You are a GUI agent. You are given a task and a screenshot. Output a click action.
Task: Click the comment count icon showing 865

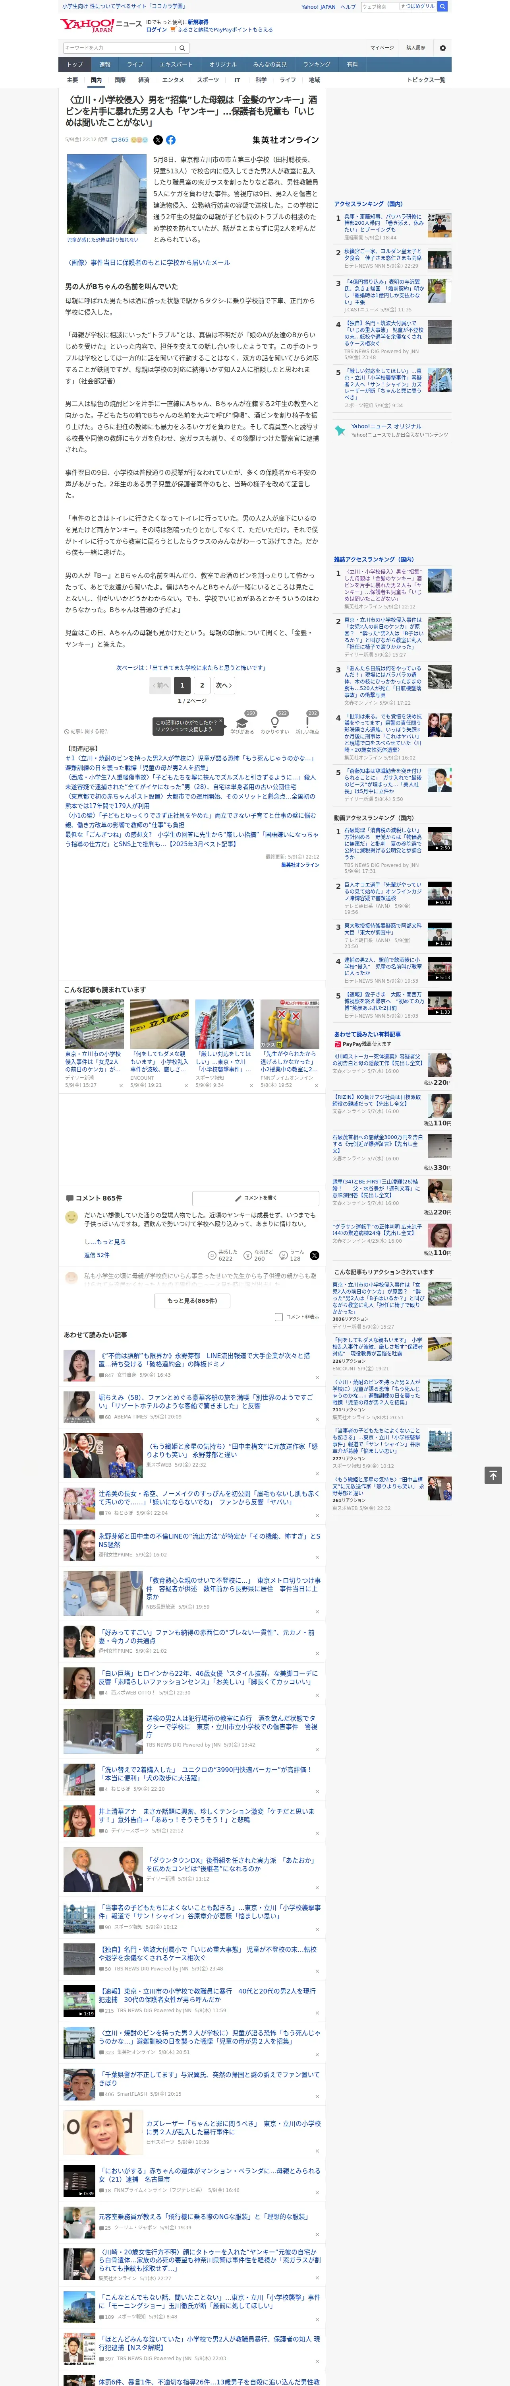pyautogui.click(x=120, y=140)
